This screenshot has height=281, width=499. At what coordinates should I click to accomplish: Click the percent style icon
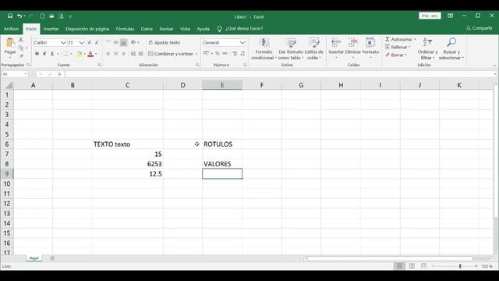click(x=218, y=54)
